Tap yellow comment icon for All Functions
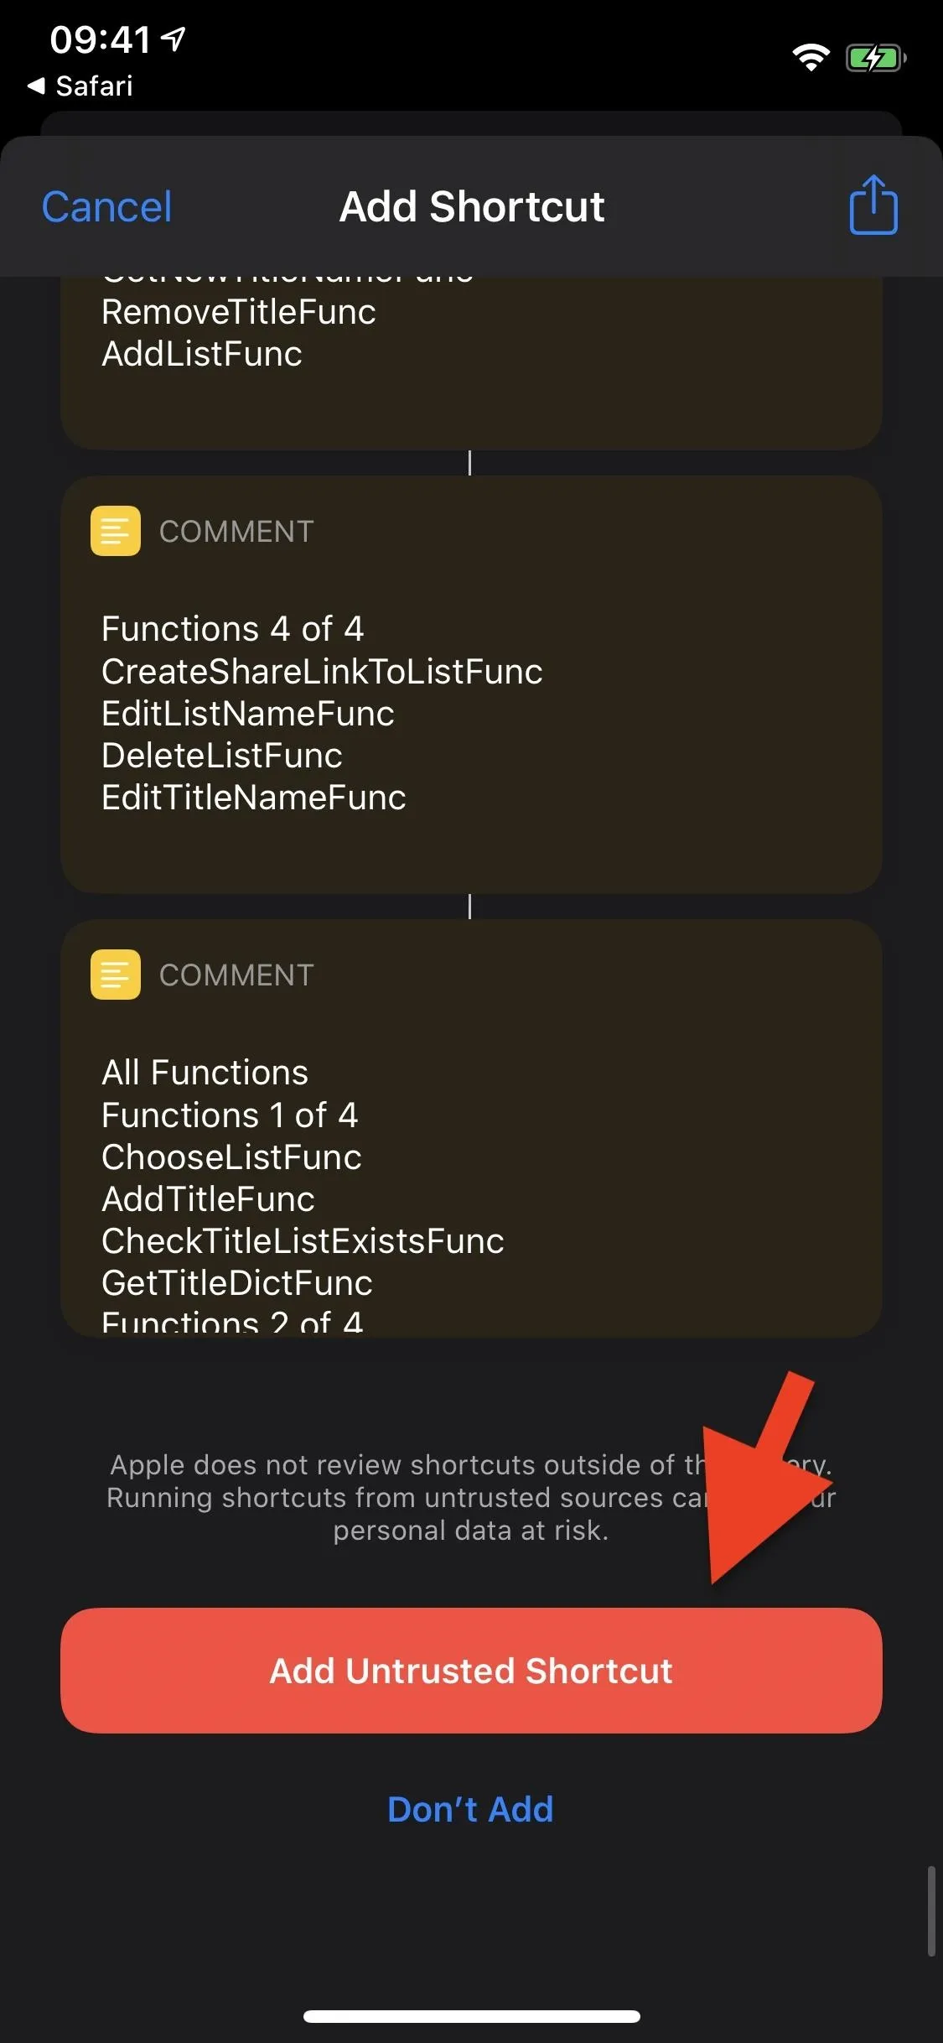The height and width of the screenshot is (2043, 943). (116, 975)
